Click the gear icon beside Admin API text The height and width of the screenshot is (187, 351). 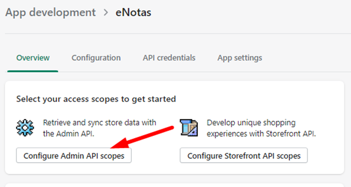coord(25,128)
